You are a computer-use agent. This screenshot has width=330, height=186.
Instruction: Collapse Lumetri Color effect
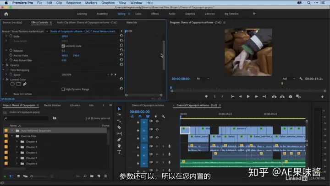pos(3,80)
